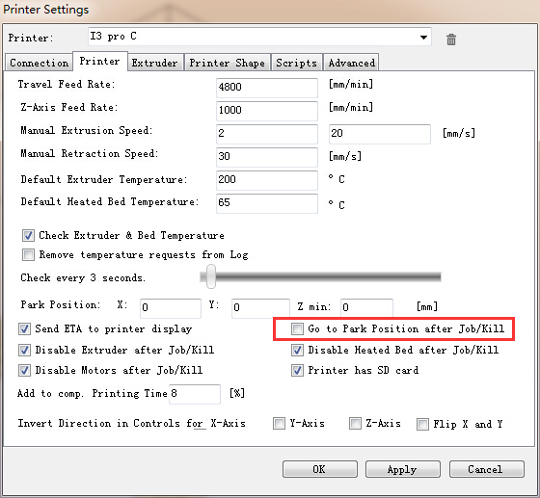Toggle Send ETA to printer display
Screen dimensions: 540x498
[x=24, y=329]
